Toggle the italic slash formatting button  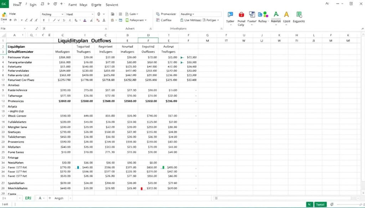(54, 20)
